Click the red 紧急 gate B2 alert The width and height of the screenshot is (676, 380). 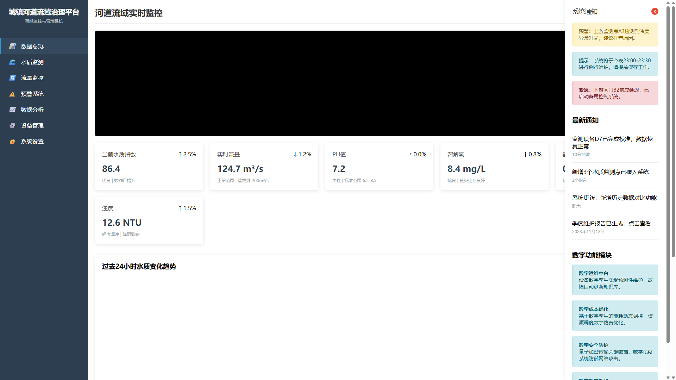tap(615, 93)
